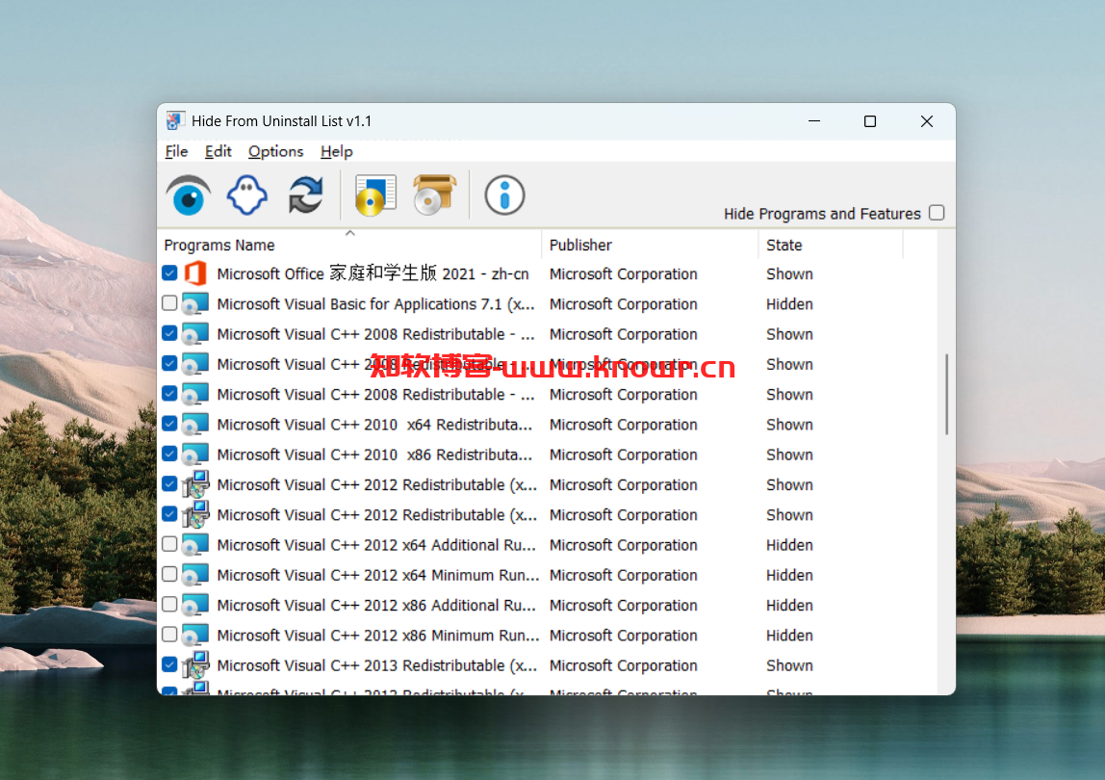Viewport: 1105px width, 780px height.
Task: Open Programs and Features via the disc-and-window icon
Action: [375, 195]
